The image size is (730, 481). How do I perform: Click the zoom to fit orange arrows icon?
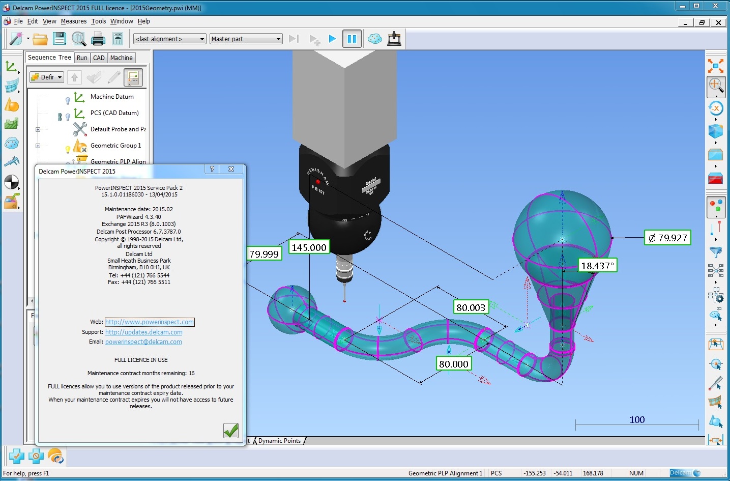pyautogui.click(x=716, y=66)
